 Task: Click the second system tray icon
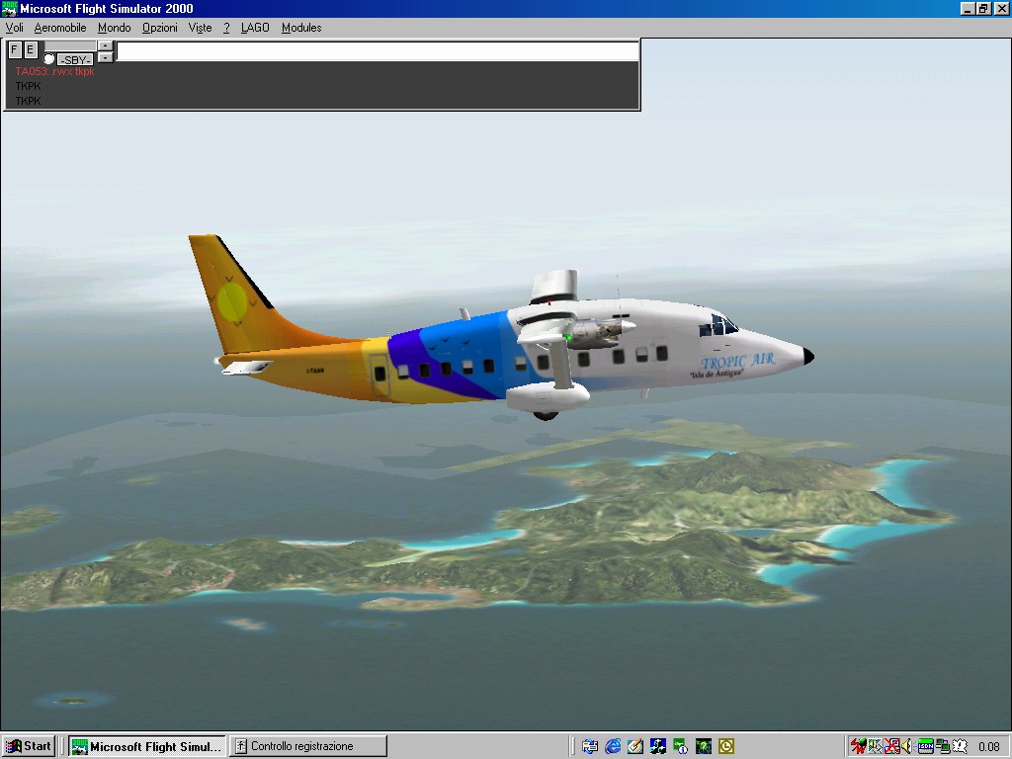(876, 747)
